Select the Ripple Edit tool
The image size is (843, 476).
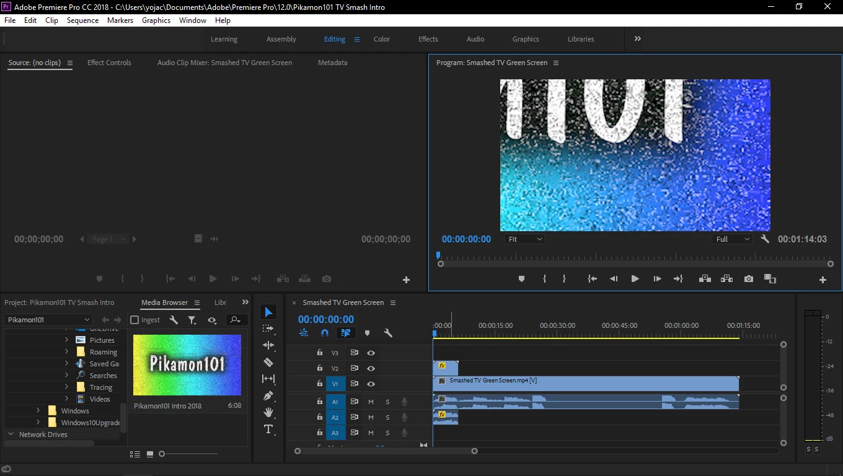[x=268, y=345]
